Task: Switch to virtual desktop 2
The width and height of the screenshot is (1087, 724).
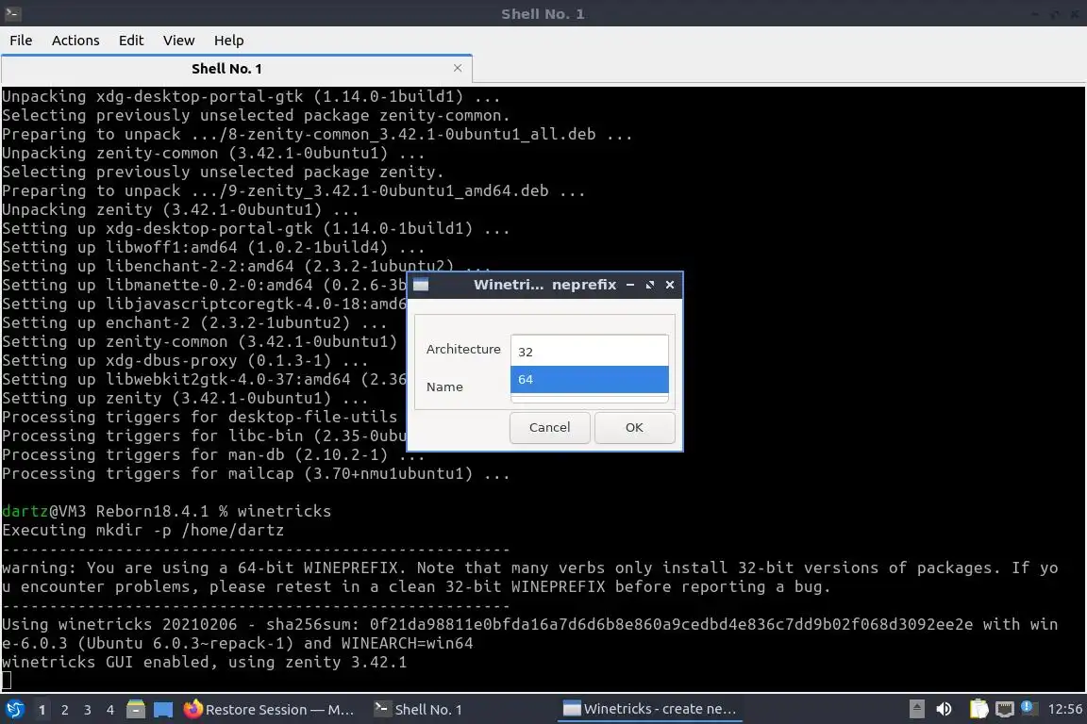Action: pos(64,710)
